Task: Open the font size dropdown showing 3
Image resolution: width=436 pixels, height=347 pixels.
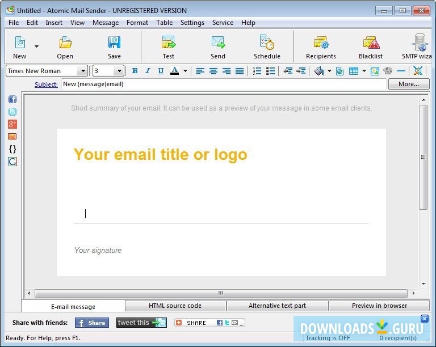Action: [x=119, y=71]
